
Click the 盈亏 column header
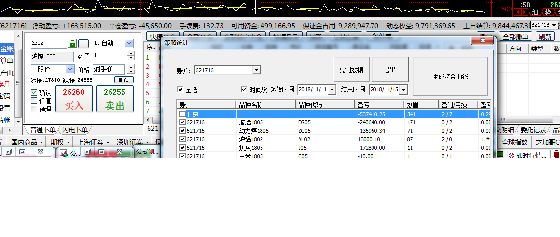(x=379, y=105)
